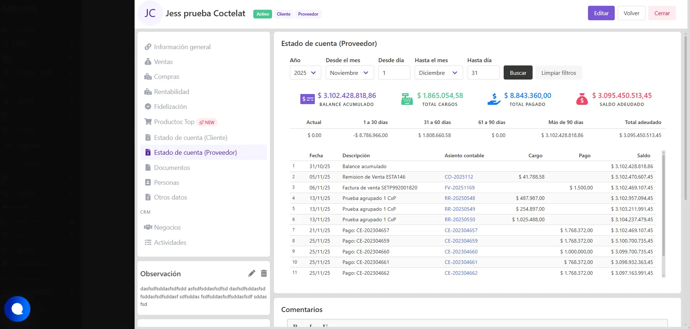The width and height of the screenshot is (690, 329).
Task: Click the Actividades list icon
Action: point(148,243)
